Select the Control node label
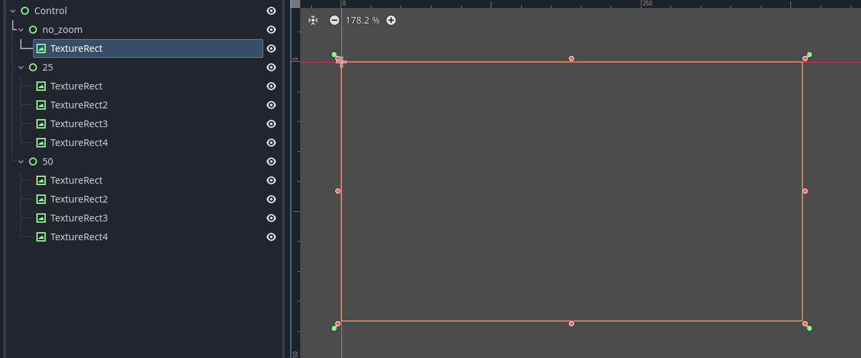The image size is (861, 358). click(x=50, y=11)
